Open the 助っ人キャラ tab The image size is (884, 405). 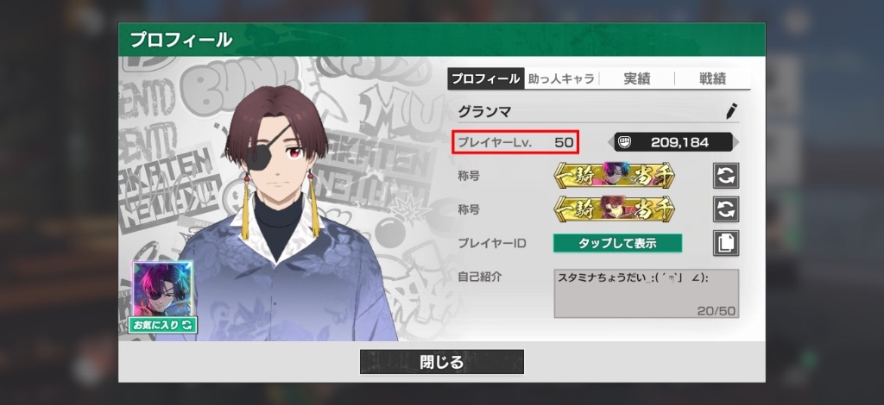[561, 78]
